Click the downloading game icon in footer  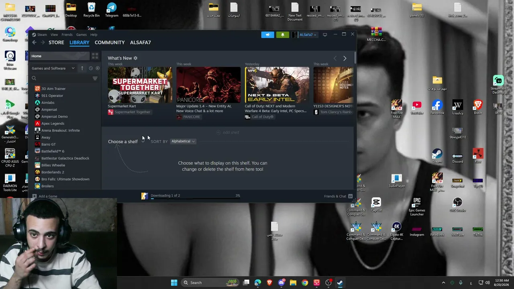click(145, 196)
